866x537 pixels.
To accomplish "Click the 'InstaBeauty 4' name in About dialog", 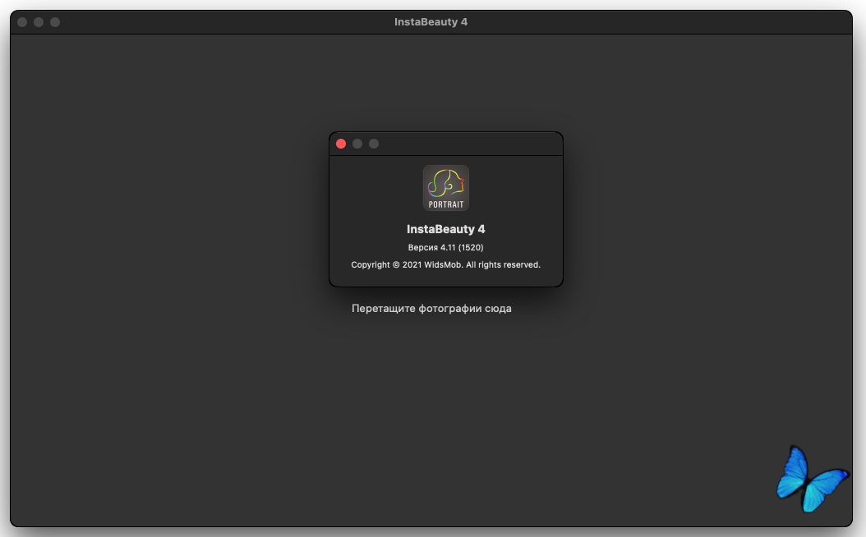I will [x=445, y=229].
